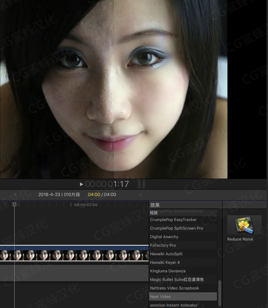Click the playhead handle on the ruler
The width and height of the screenshot is (268, 308).
click(14, 205)
